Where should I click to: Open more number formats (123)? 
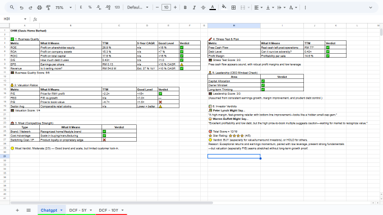(117, 7)
